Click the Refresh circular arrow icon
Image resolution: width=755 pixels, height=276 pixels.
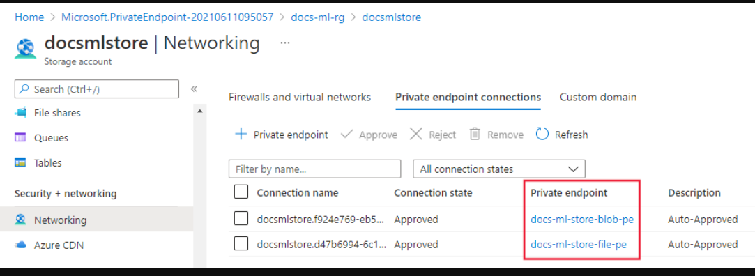point(542,135)
